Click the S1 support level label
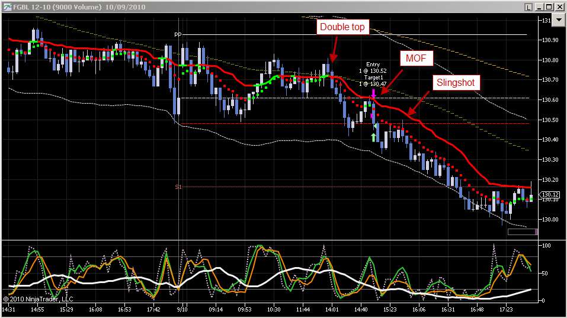567x318 pixels. (178, 187)
